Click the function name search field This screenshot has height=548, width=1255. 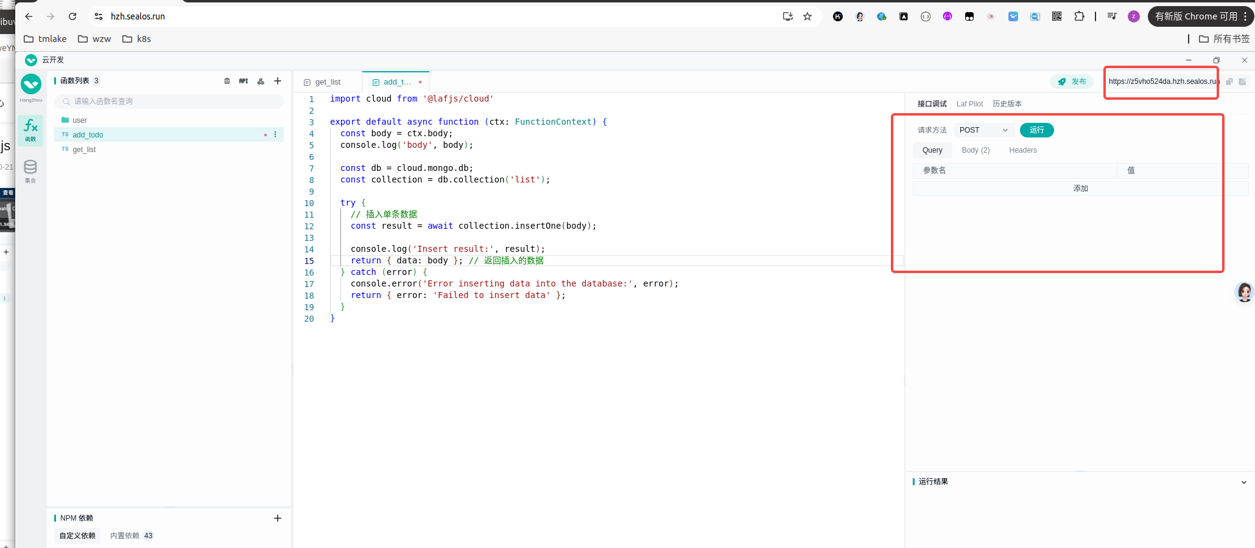170,102
